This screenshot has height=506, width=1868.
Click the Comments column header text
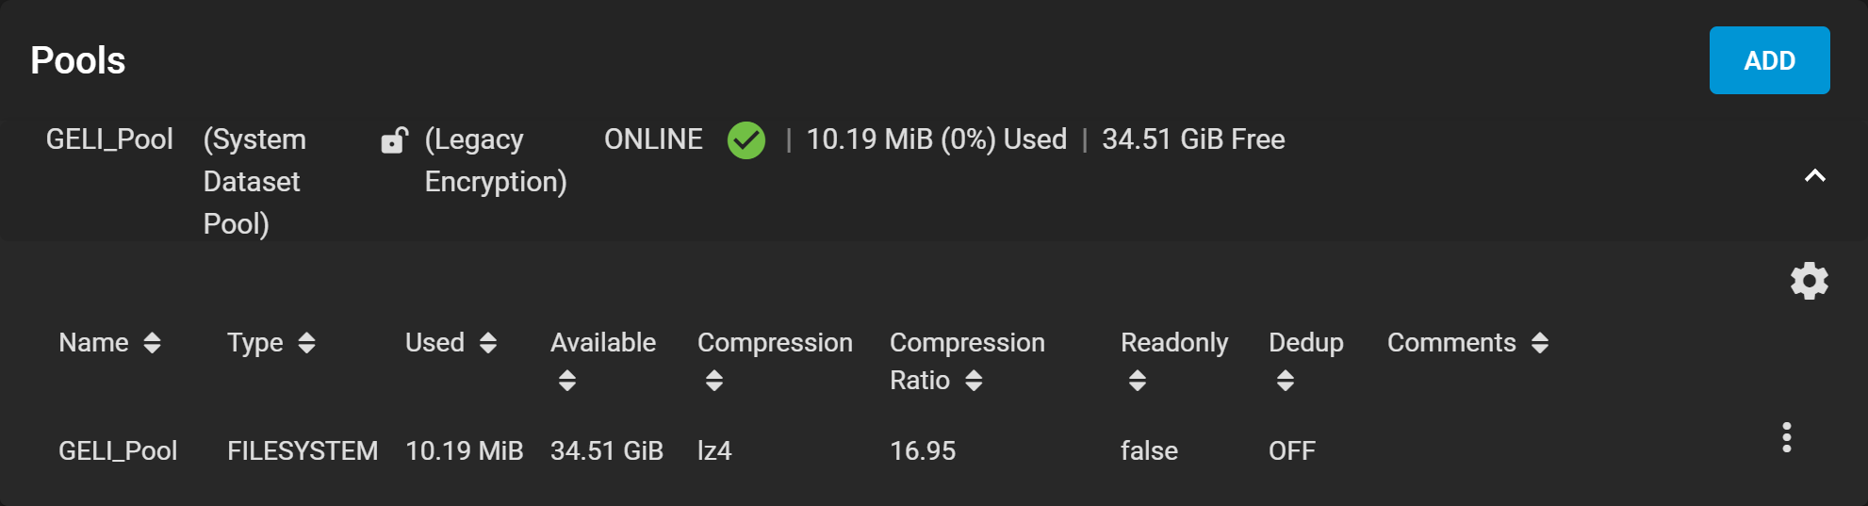(x=1451, y=343)
